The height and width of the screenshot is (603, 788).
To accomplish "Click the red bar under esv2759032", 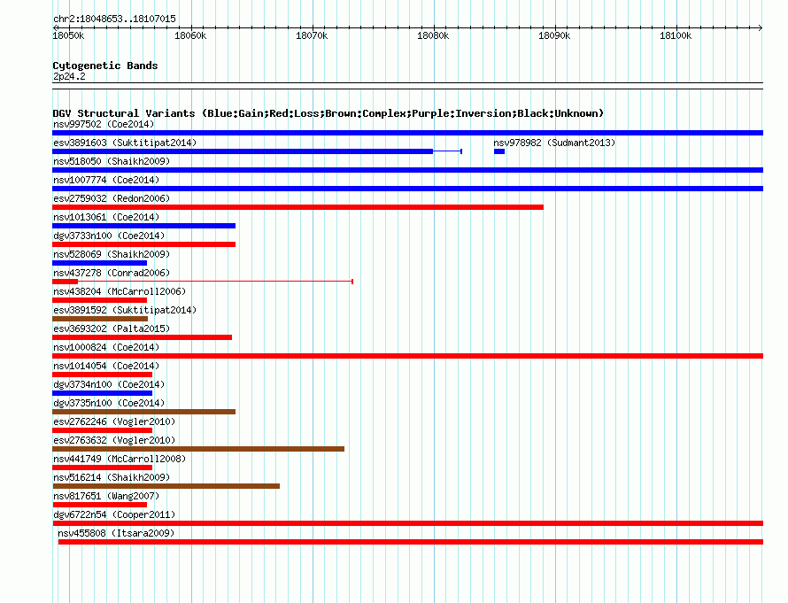I will (x=298, y=207).
